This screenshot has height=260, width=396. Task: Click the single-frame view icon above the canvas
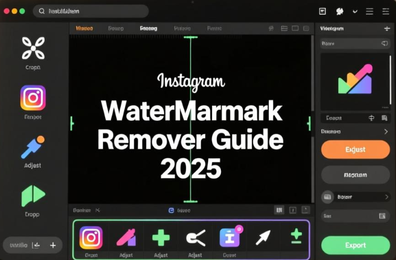(295, 28)
